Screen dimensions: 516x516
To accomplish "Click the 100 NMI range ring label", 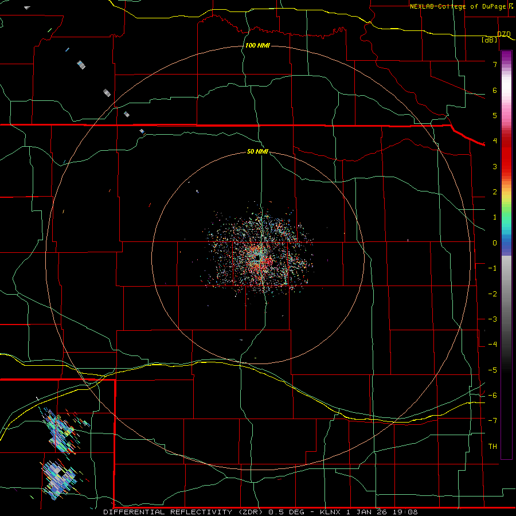I will pos(257,45).
